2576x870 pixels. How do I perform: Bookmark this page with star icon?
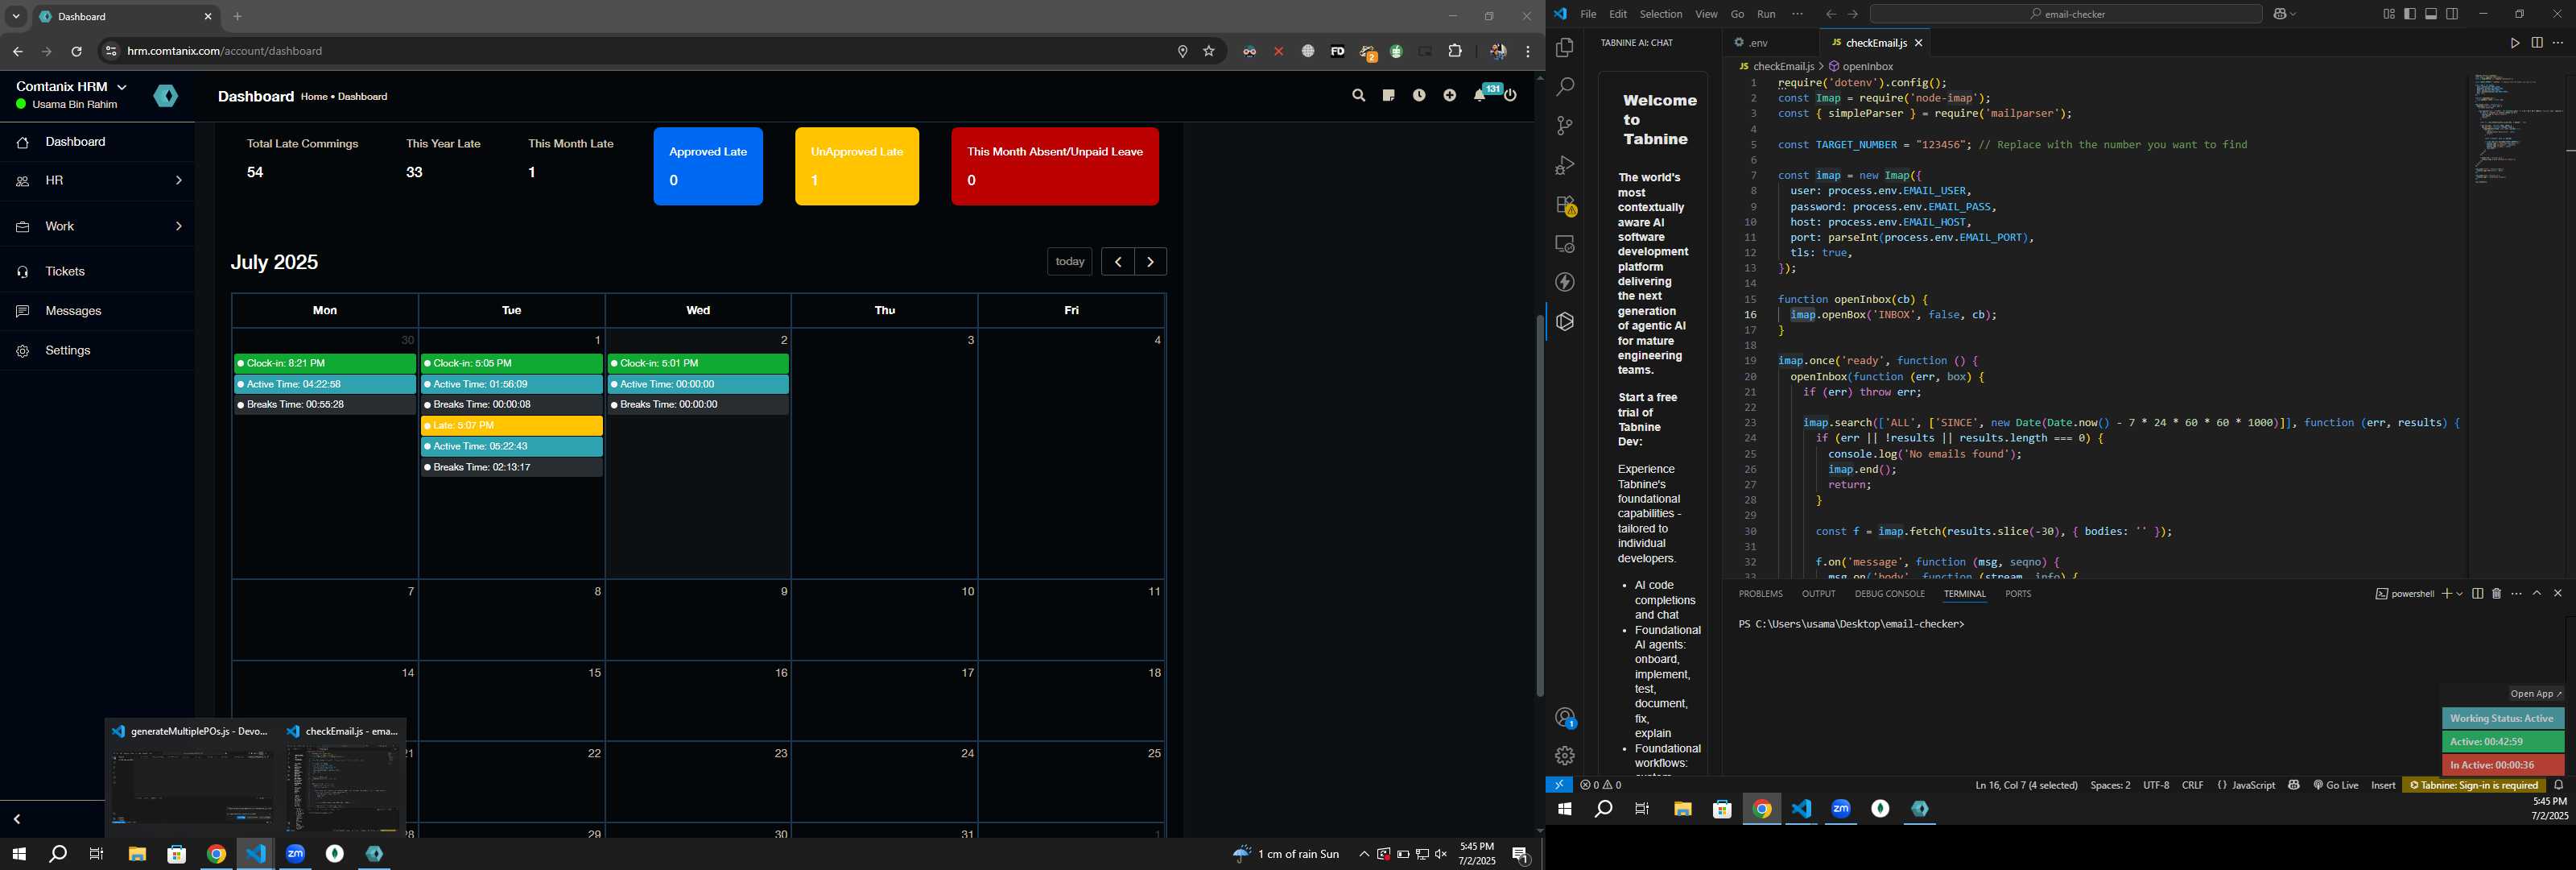click(x=1209, y=51)
